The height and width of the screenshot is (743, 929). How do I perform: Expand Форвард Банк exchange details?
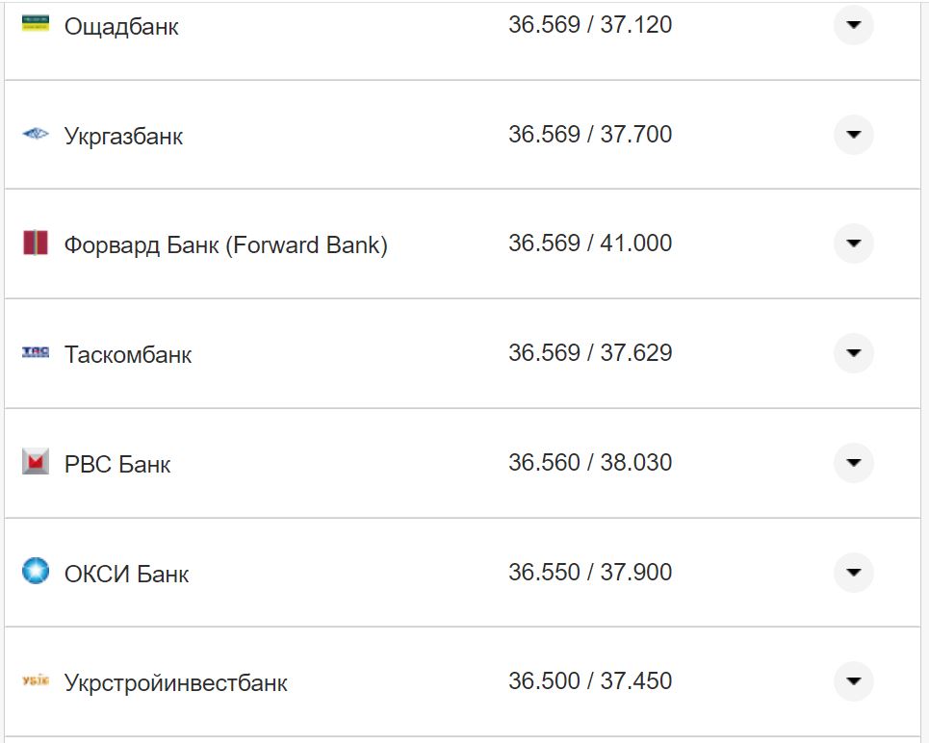coord(853,243)
